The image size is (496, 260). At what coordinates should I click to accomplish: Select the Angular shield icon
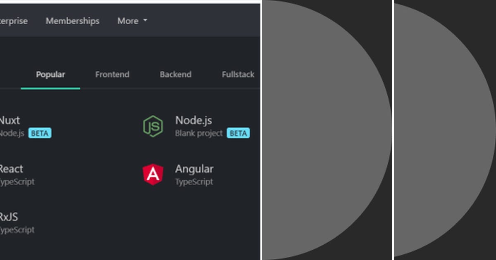153,174
